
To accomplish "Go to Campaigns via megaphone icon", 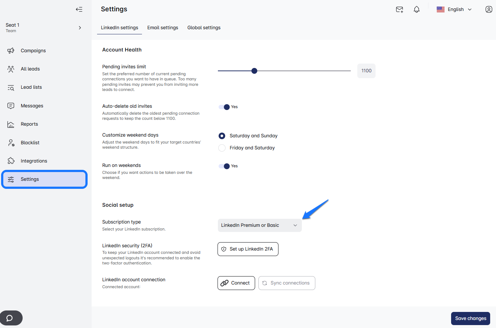I will coord(11,51).
